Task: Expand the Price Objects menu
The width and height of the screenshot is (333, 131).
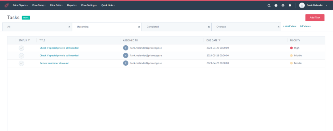Action: point(20,5)
